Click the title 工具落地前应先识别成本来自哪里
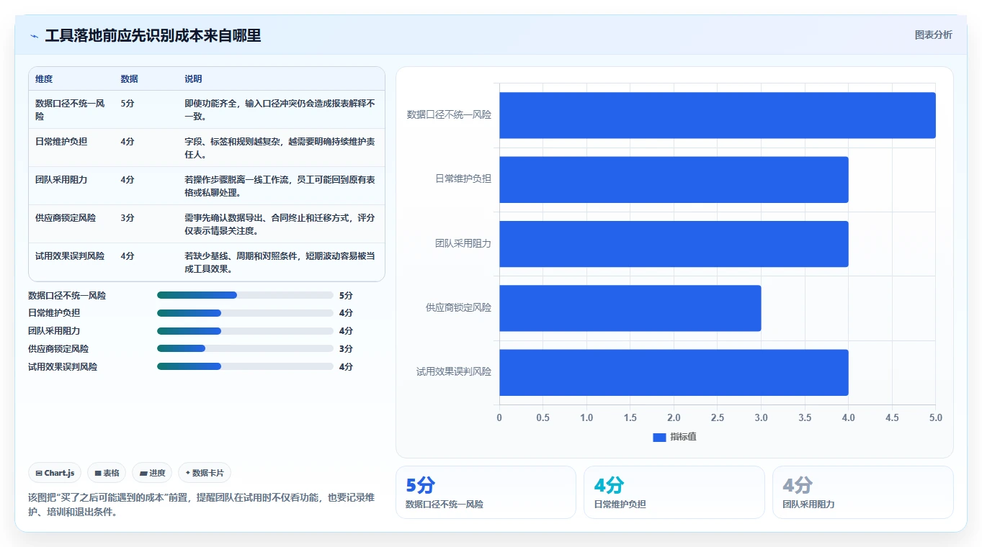The height and width of the screenshot is (547, 982). tap(153, 36)
